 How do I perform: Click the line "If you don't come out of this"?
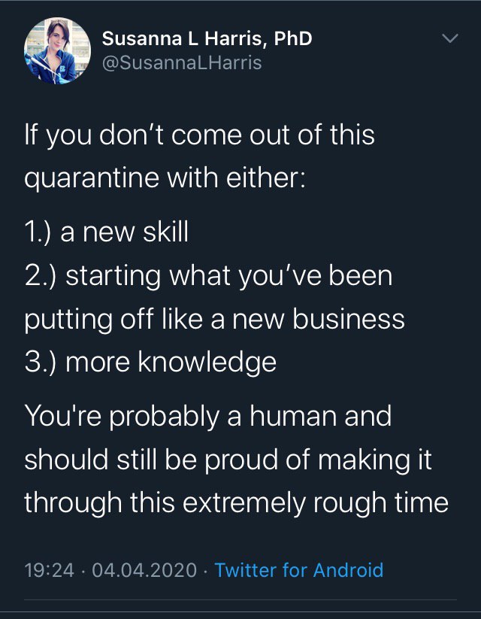(x=199, y=136)
